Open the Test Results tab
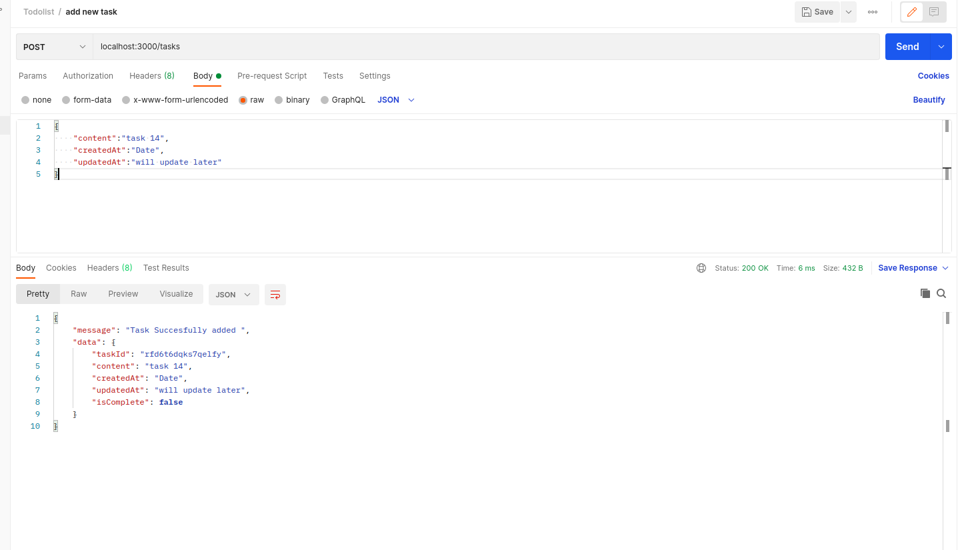The image size is (962, 550). tap(166, 268)
